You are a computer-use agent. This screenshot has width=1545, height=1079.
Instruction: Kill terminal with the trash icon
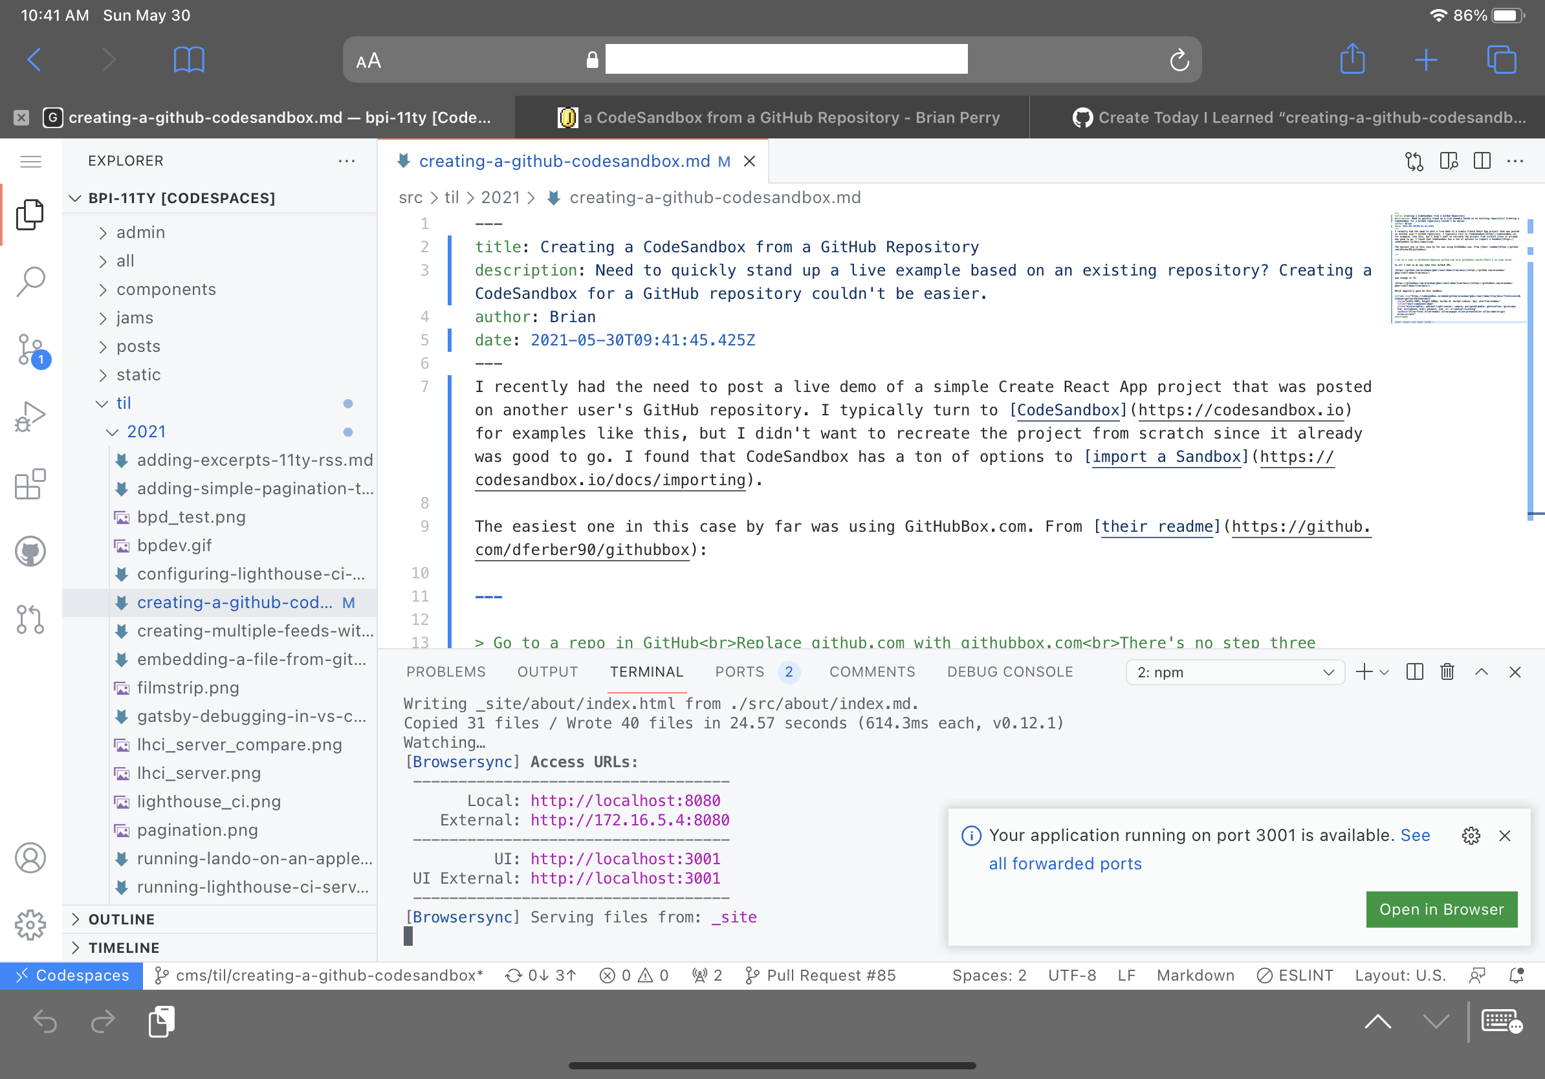click(x=1447, y=671)
